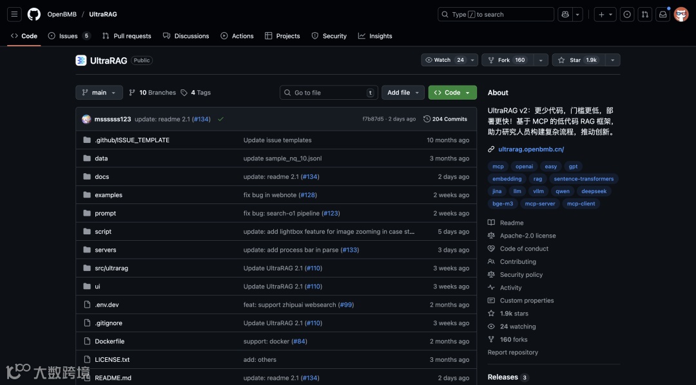The height and width of the screenshot is (385, 696).
Task: Click the people icon beside Contributing
Action: coord(491,261)
